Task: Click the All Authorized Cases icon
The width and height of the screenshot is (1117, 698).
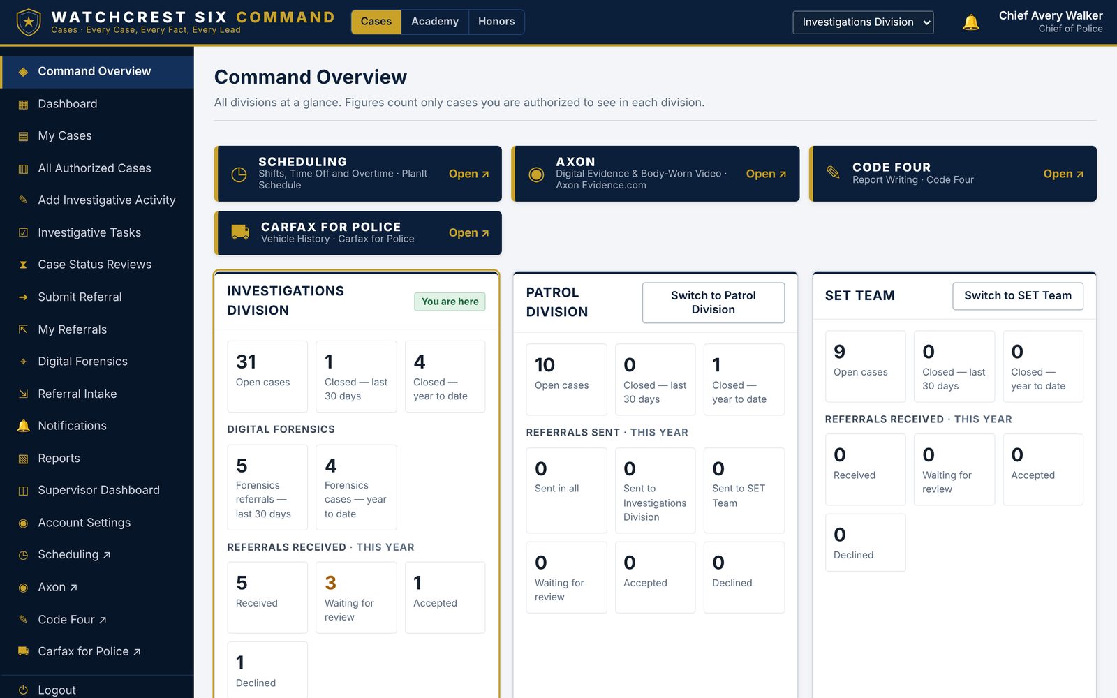Action: pos(23,168)
